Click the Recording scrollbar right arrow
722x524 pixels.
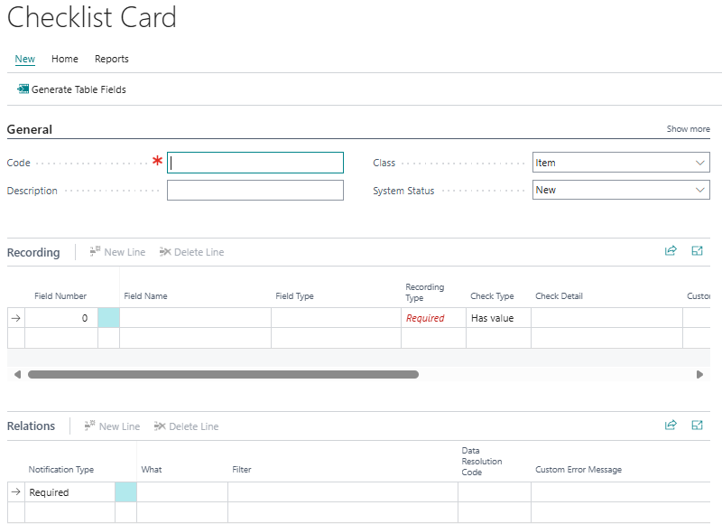699,374
